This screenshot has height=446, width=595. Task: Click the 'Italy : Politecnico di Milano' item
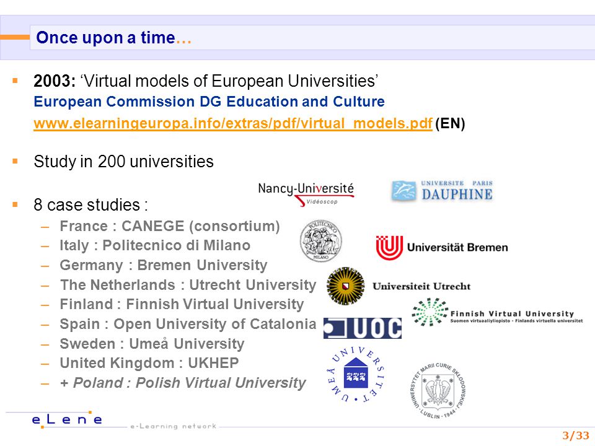coord(155,245)
